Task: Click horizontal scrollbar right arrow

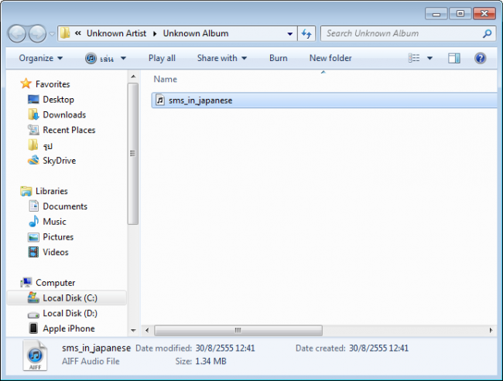Action: [491, 330]
